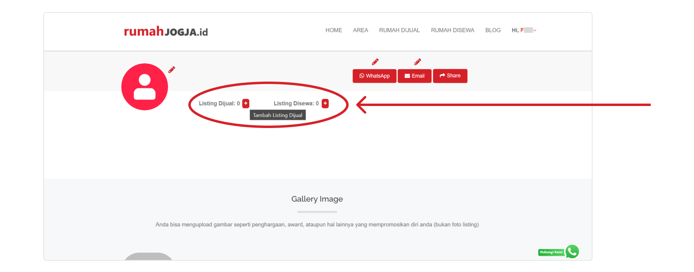Navigate to the BLOG page
This screenshot has width=694, height=272.
493,30
